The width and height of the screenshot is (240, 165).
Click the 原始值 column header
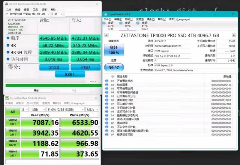coord(227,76)
